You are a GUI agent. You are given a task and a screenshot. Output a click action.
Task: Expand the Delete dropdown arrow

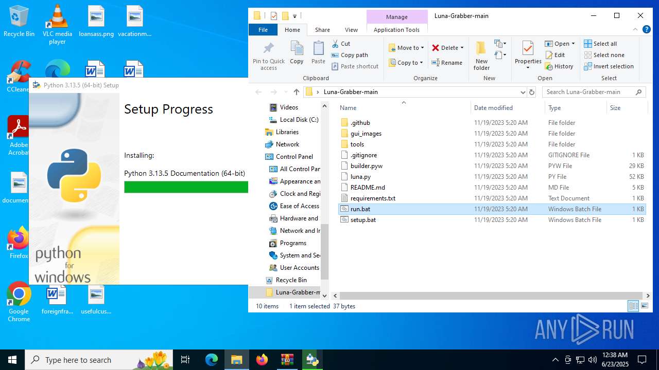[x=462, y=48]
